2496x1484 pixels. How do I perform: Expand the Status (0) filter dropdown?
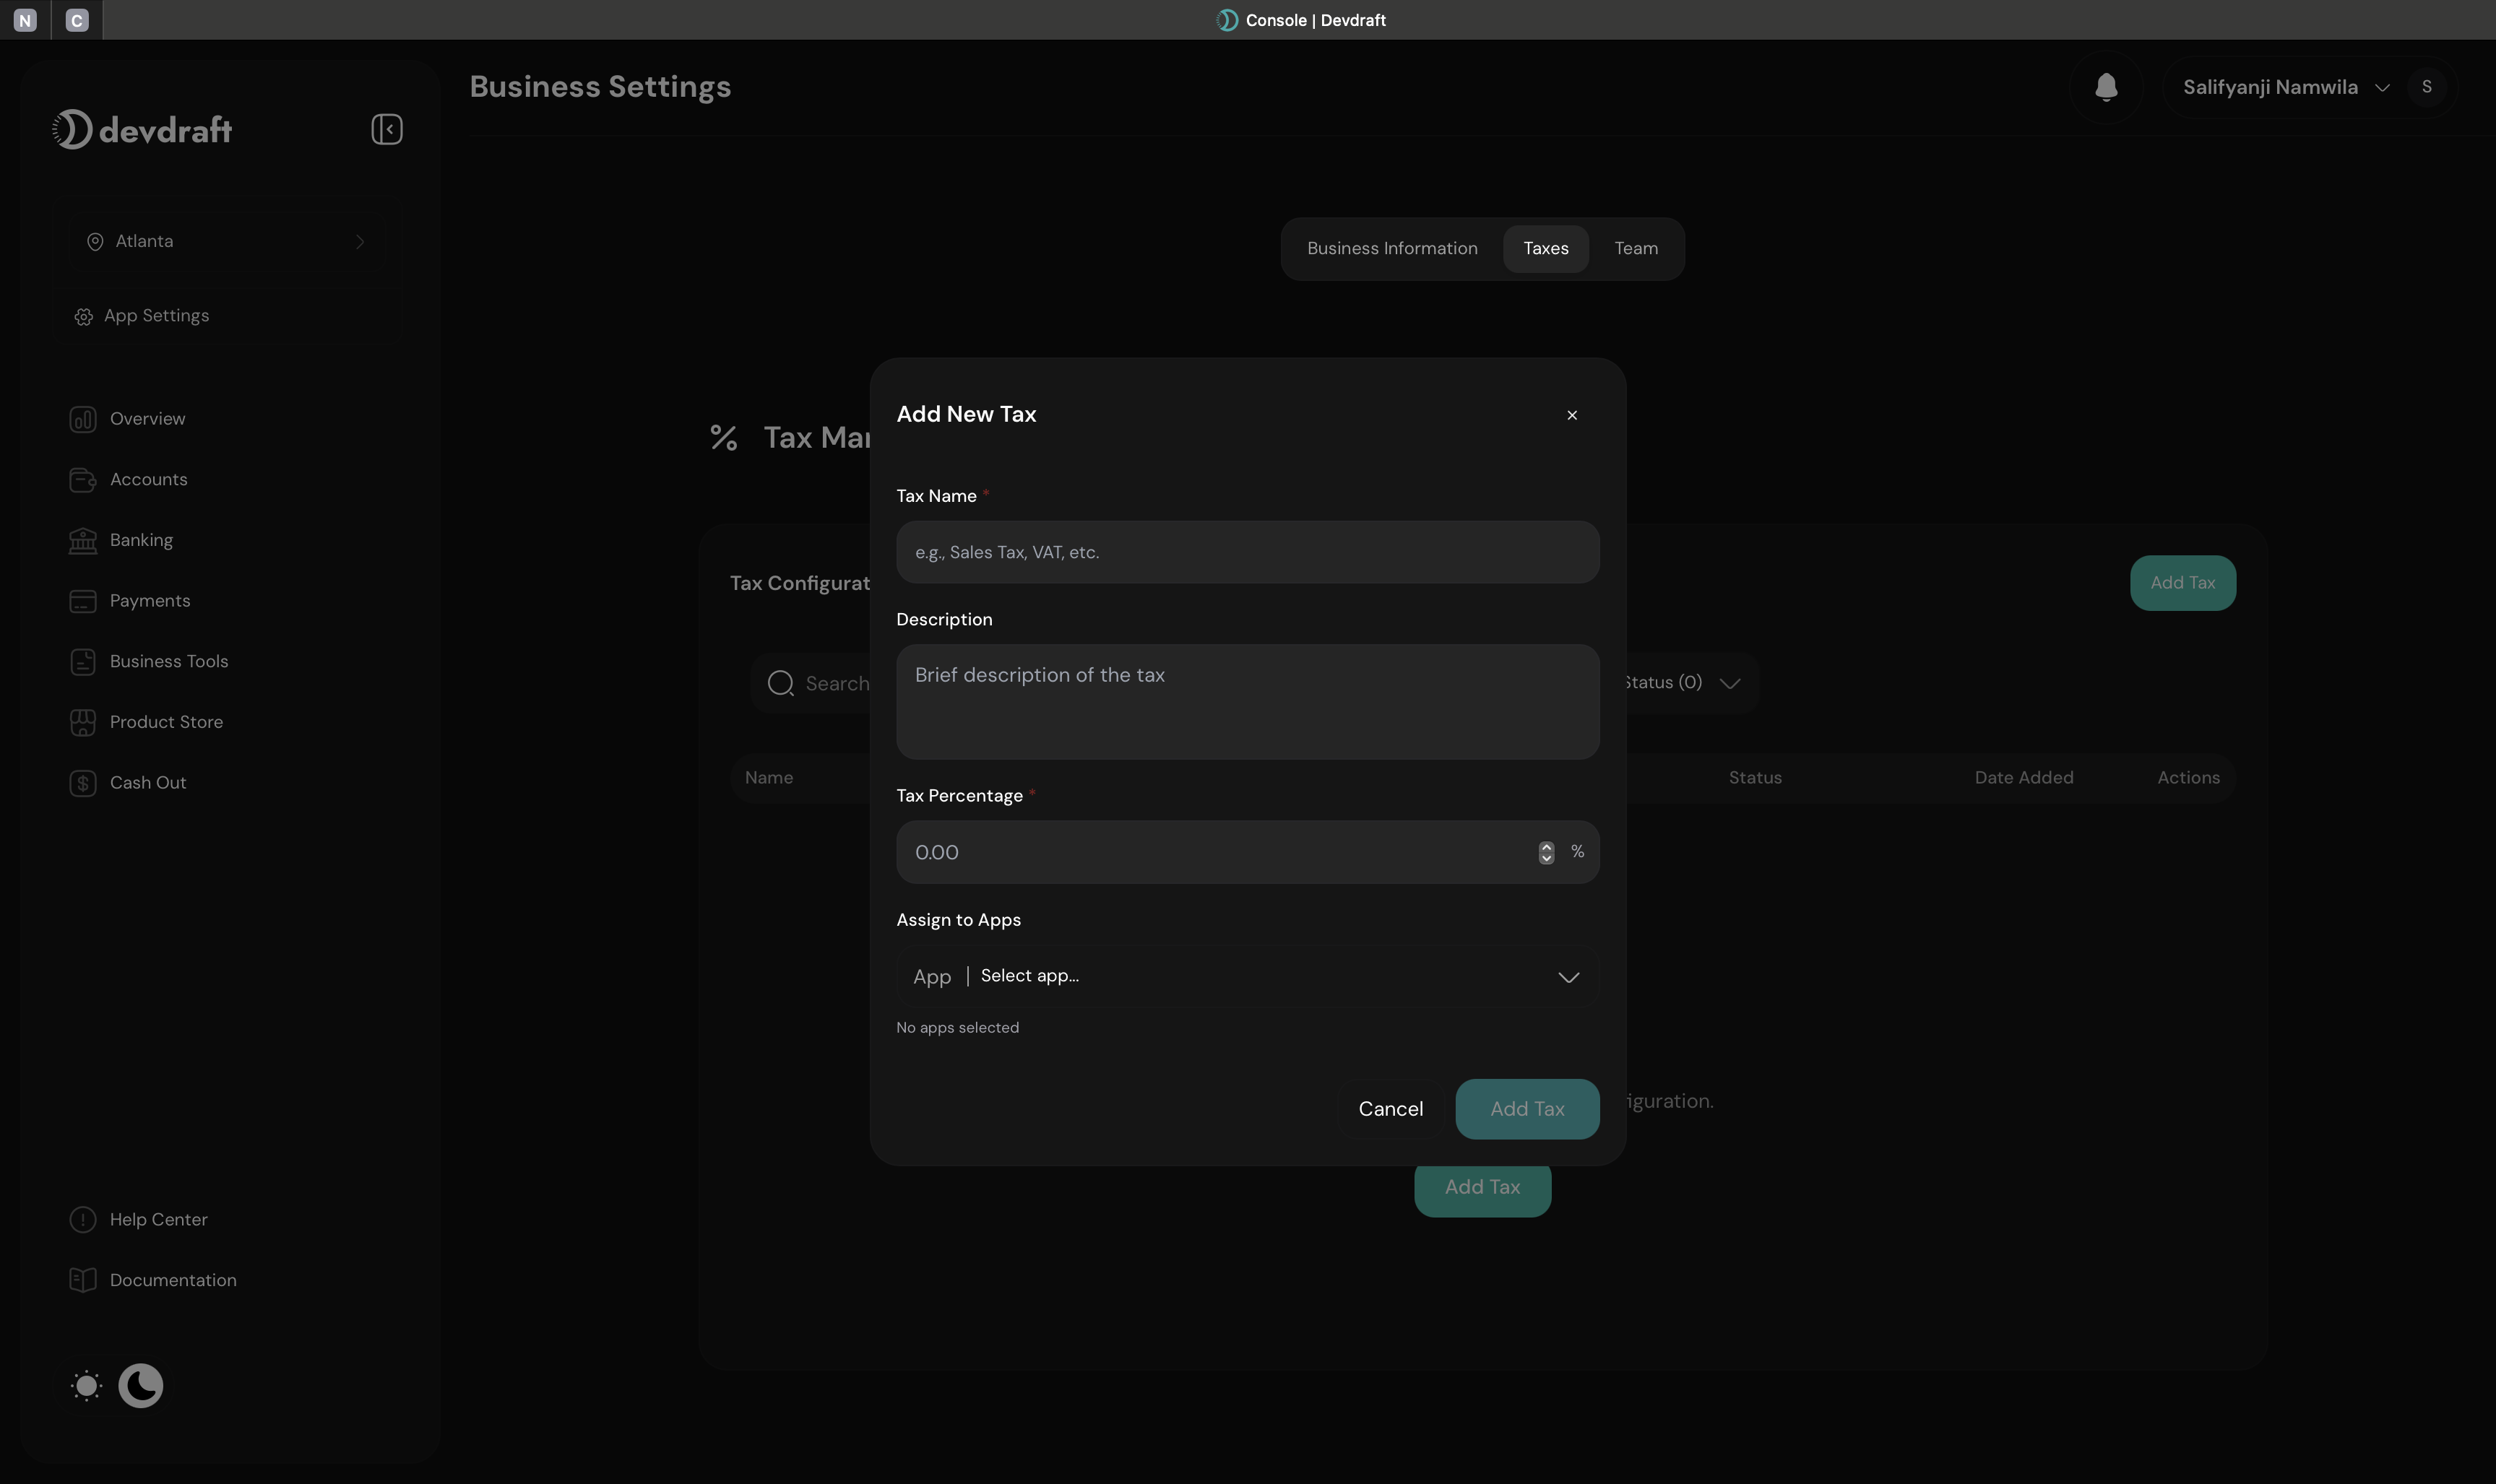click(x=1680, y=682)
